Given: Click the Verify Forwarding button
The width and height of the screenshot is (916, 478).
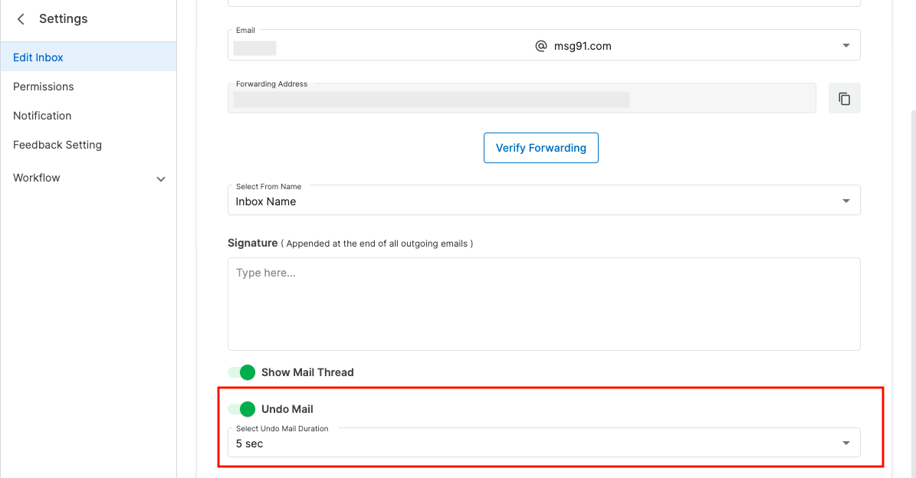Looking at the screenshot, I should [541, 148].
